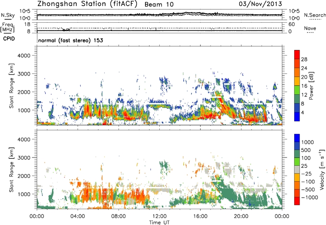Click the '2000' tick of the velocity panel
The height and width of the screenshot is (225, 326).
click(24, 176)
